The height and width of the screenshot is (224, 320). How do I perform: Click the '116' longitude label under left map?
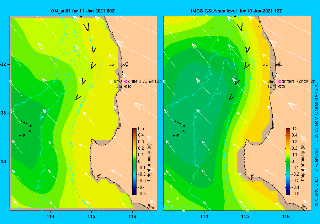[x=132, y=217]
